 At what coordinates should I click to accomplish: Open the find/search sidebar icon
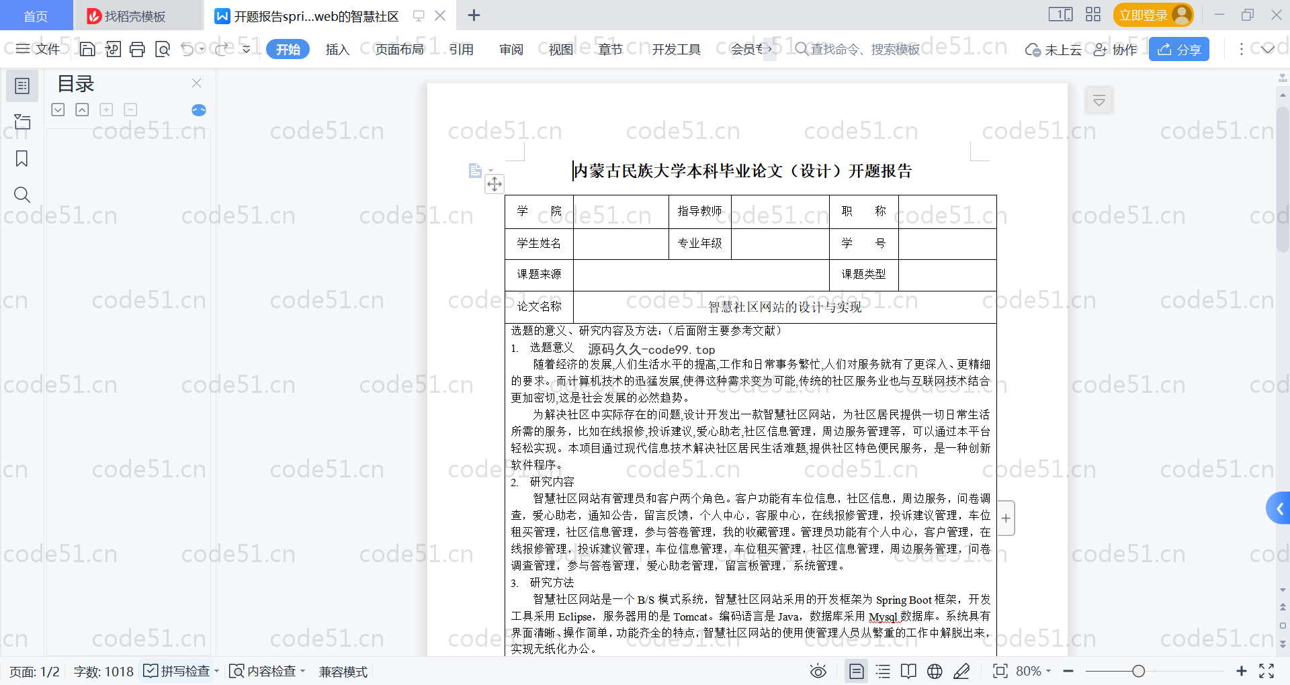coord(22,195)
